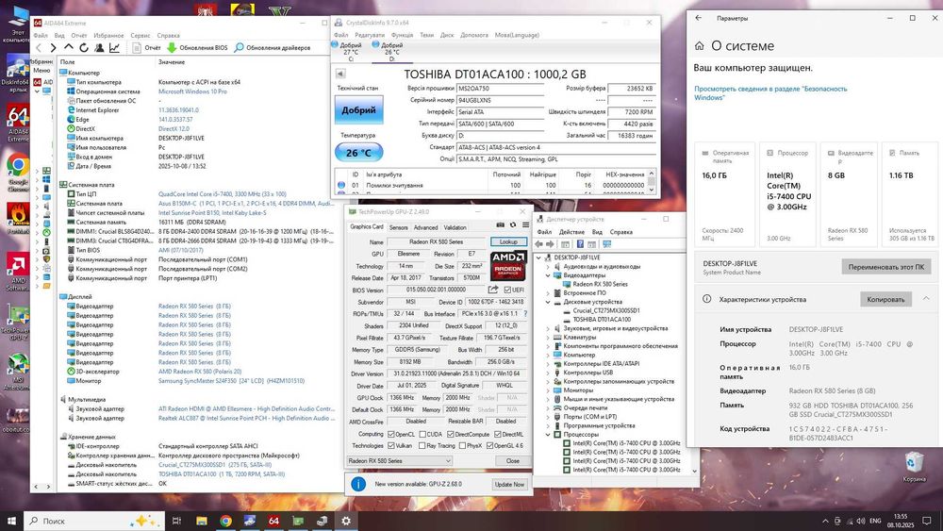
Task: Open the Функція menu in CrystalDiskInfo
Action: (x=403, y=35)
